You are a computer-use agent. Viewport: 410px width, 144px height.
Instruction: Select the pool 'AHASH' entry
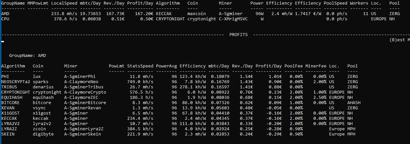click(x=354, y=103)
